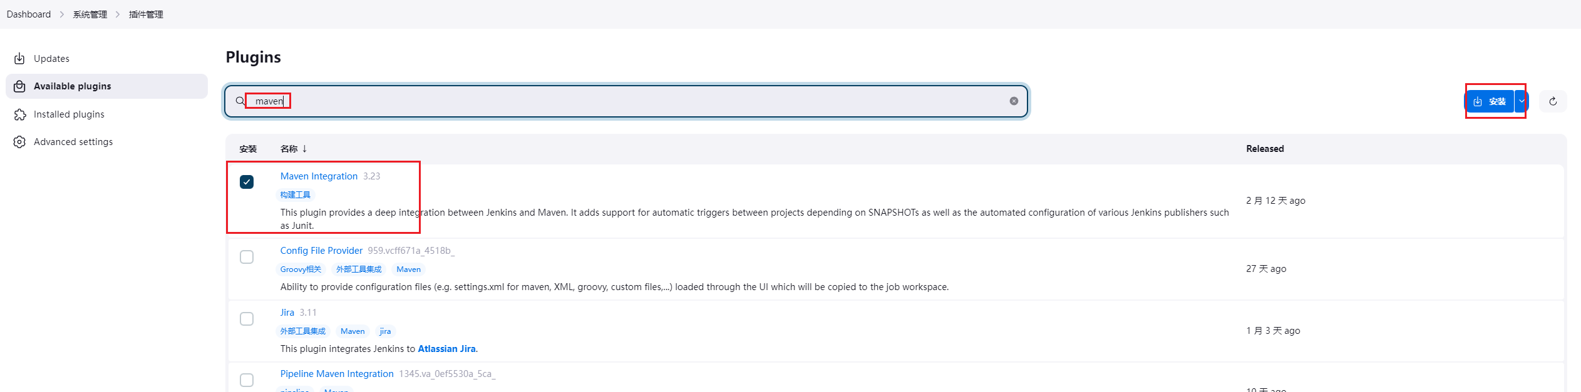
Task: Click the Available plugins bag icon
Action: coord(19,86)
